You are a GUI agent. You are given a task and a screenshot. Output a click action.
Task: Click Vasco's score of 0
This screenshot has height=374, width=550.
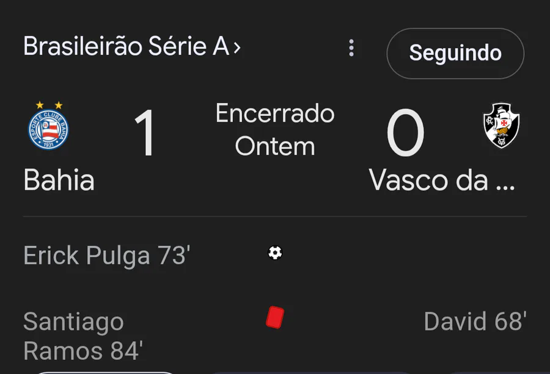point(405,134)
